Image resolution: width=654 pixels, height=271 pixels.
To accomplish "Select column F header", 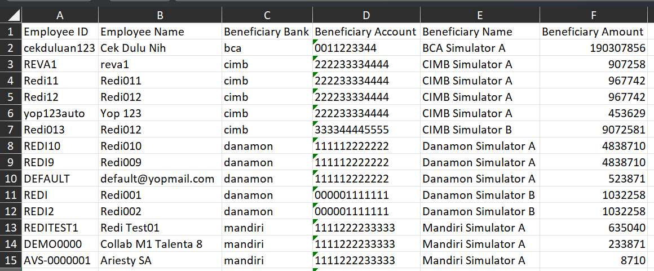I will [594, 15].
